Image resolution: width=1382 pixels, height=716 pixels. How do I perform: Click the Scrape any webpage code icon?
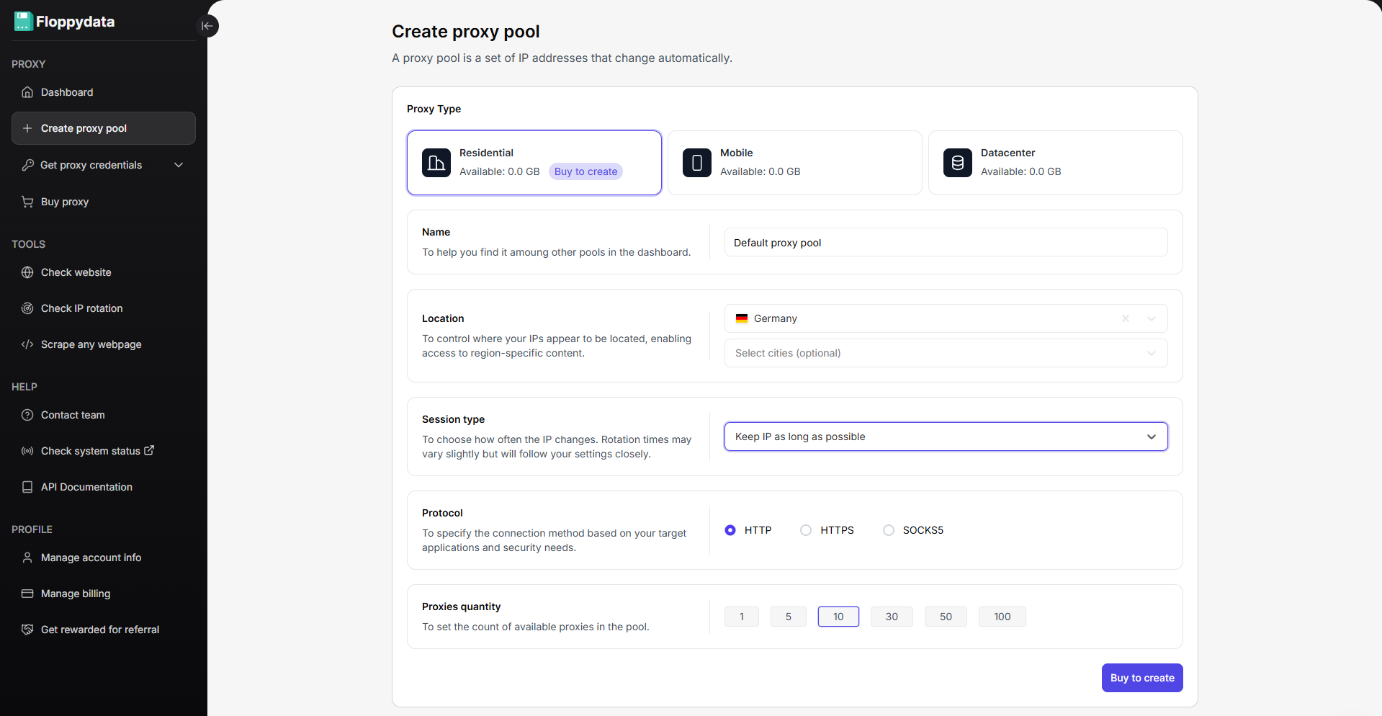point(27,344)
